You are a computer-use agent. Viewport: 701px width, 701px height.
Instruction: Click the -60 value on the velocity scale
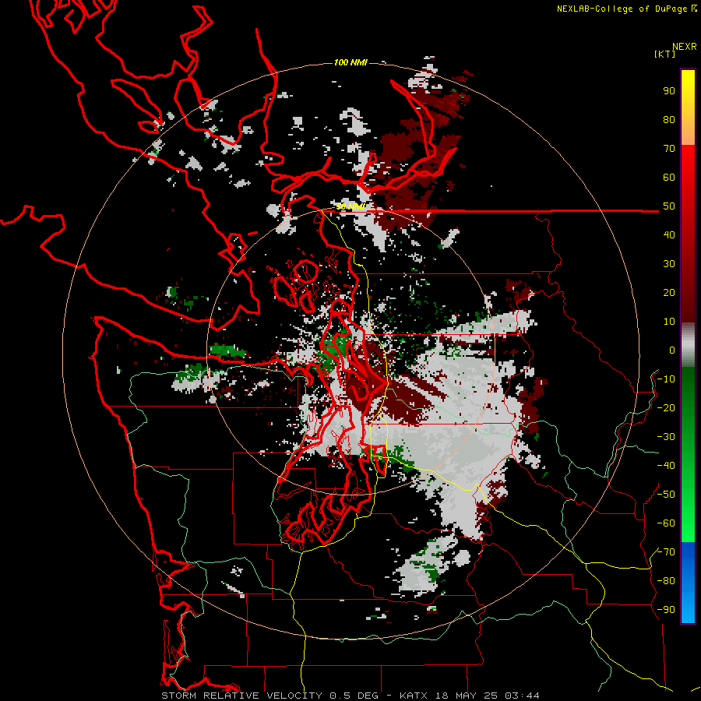[x=666, y=523]
